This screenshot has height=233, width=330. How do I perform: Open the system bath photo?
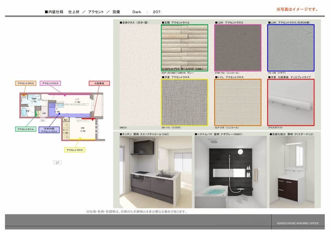(230, 172)
